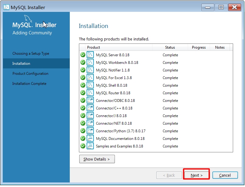This screenshot has width=245, height=187.
Task: Click green checkmark beside Connector/J
Action: pos(83,116)
